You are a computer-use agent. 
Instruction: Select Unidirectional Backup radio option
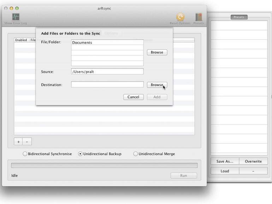pos(80,154)
